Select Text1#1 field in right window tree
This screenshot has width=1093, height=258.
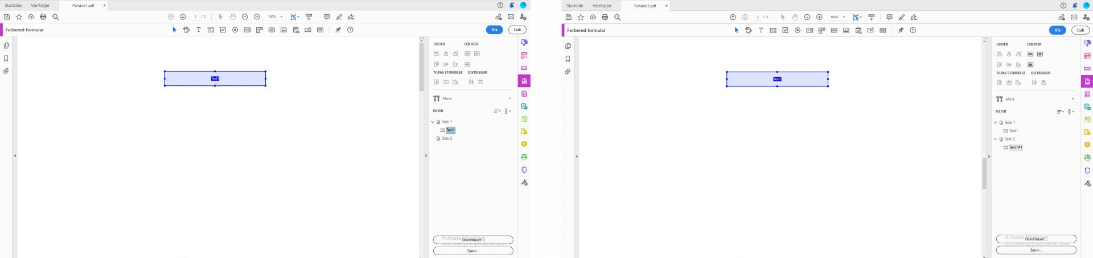click(x=1016, y=147)
